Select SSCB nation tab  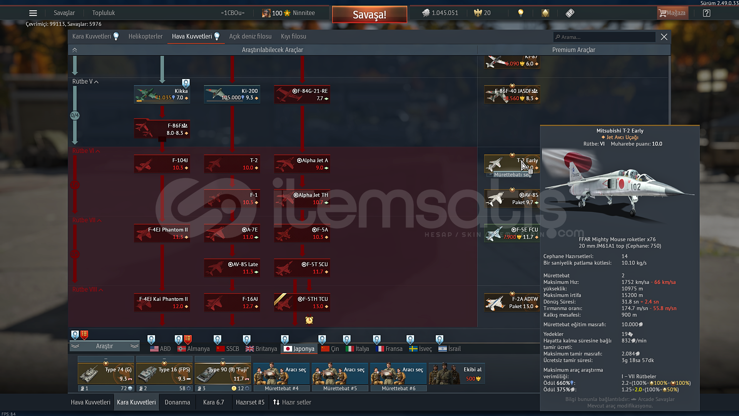(x=228, y=349)
